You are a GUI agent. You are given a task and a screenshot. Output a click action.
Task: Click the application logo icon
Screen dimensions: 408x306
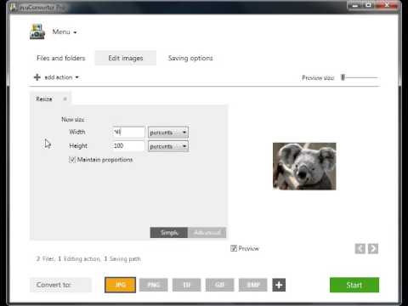37,31
